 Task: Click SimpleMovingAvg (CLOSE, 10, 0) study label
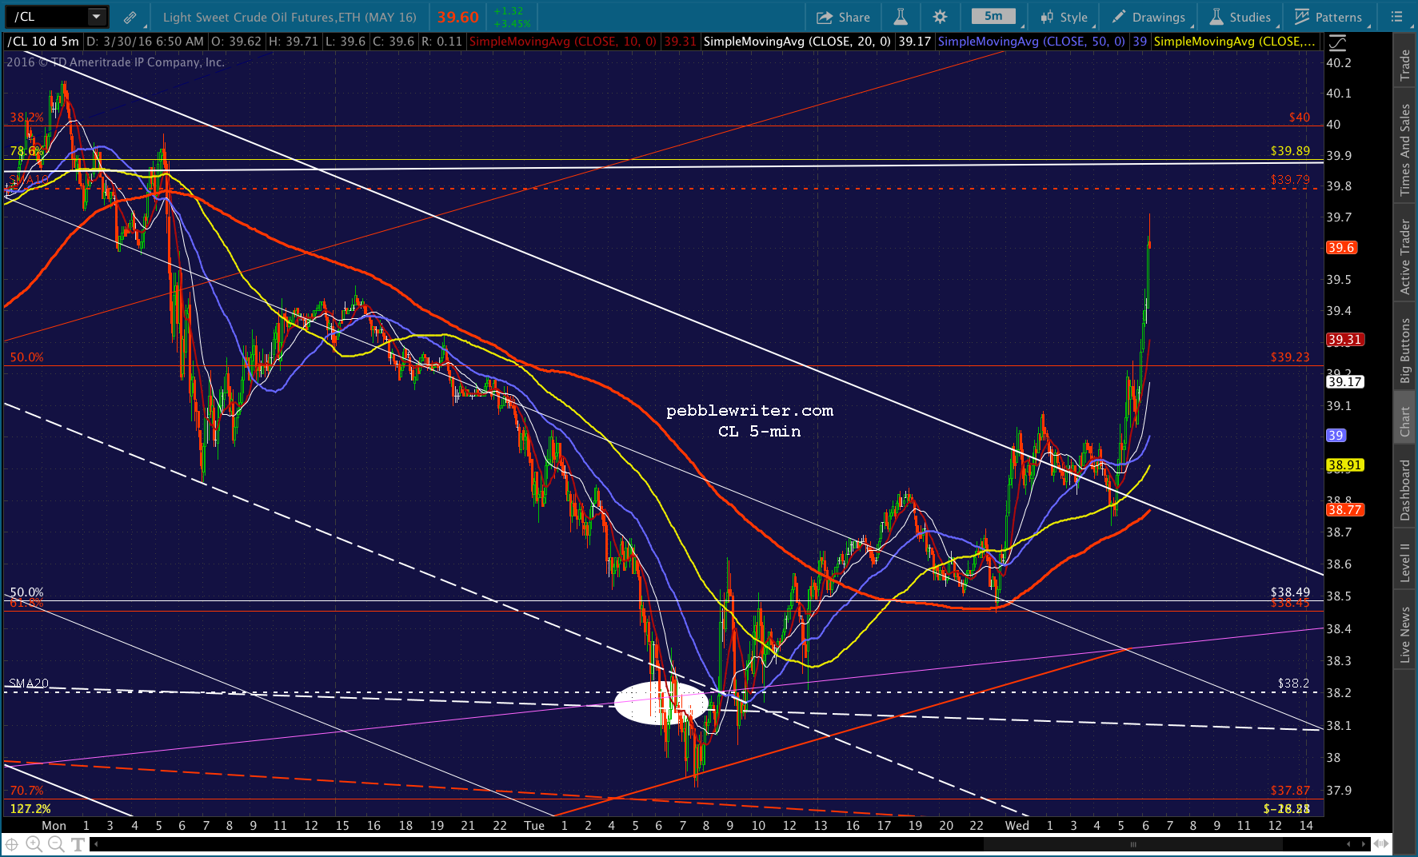point(562,42)
